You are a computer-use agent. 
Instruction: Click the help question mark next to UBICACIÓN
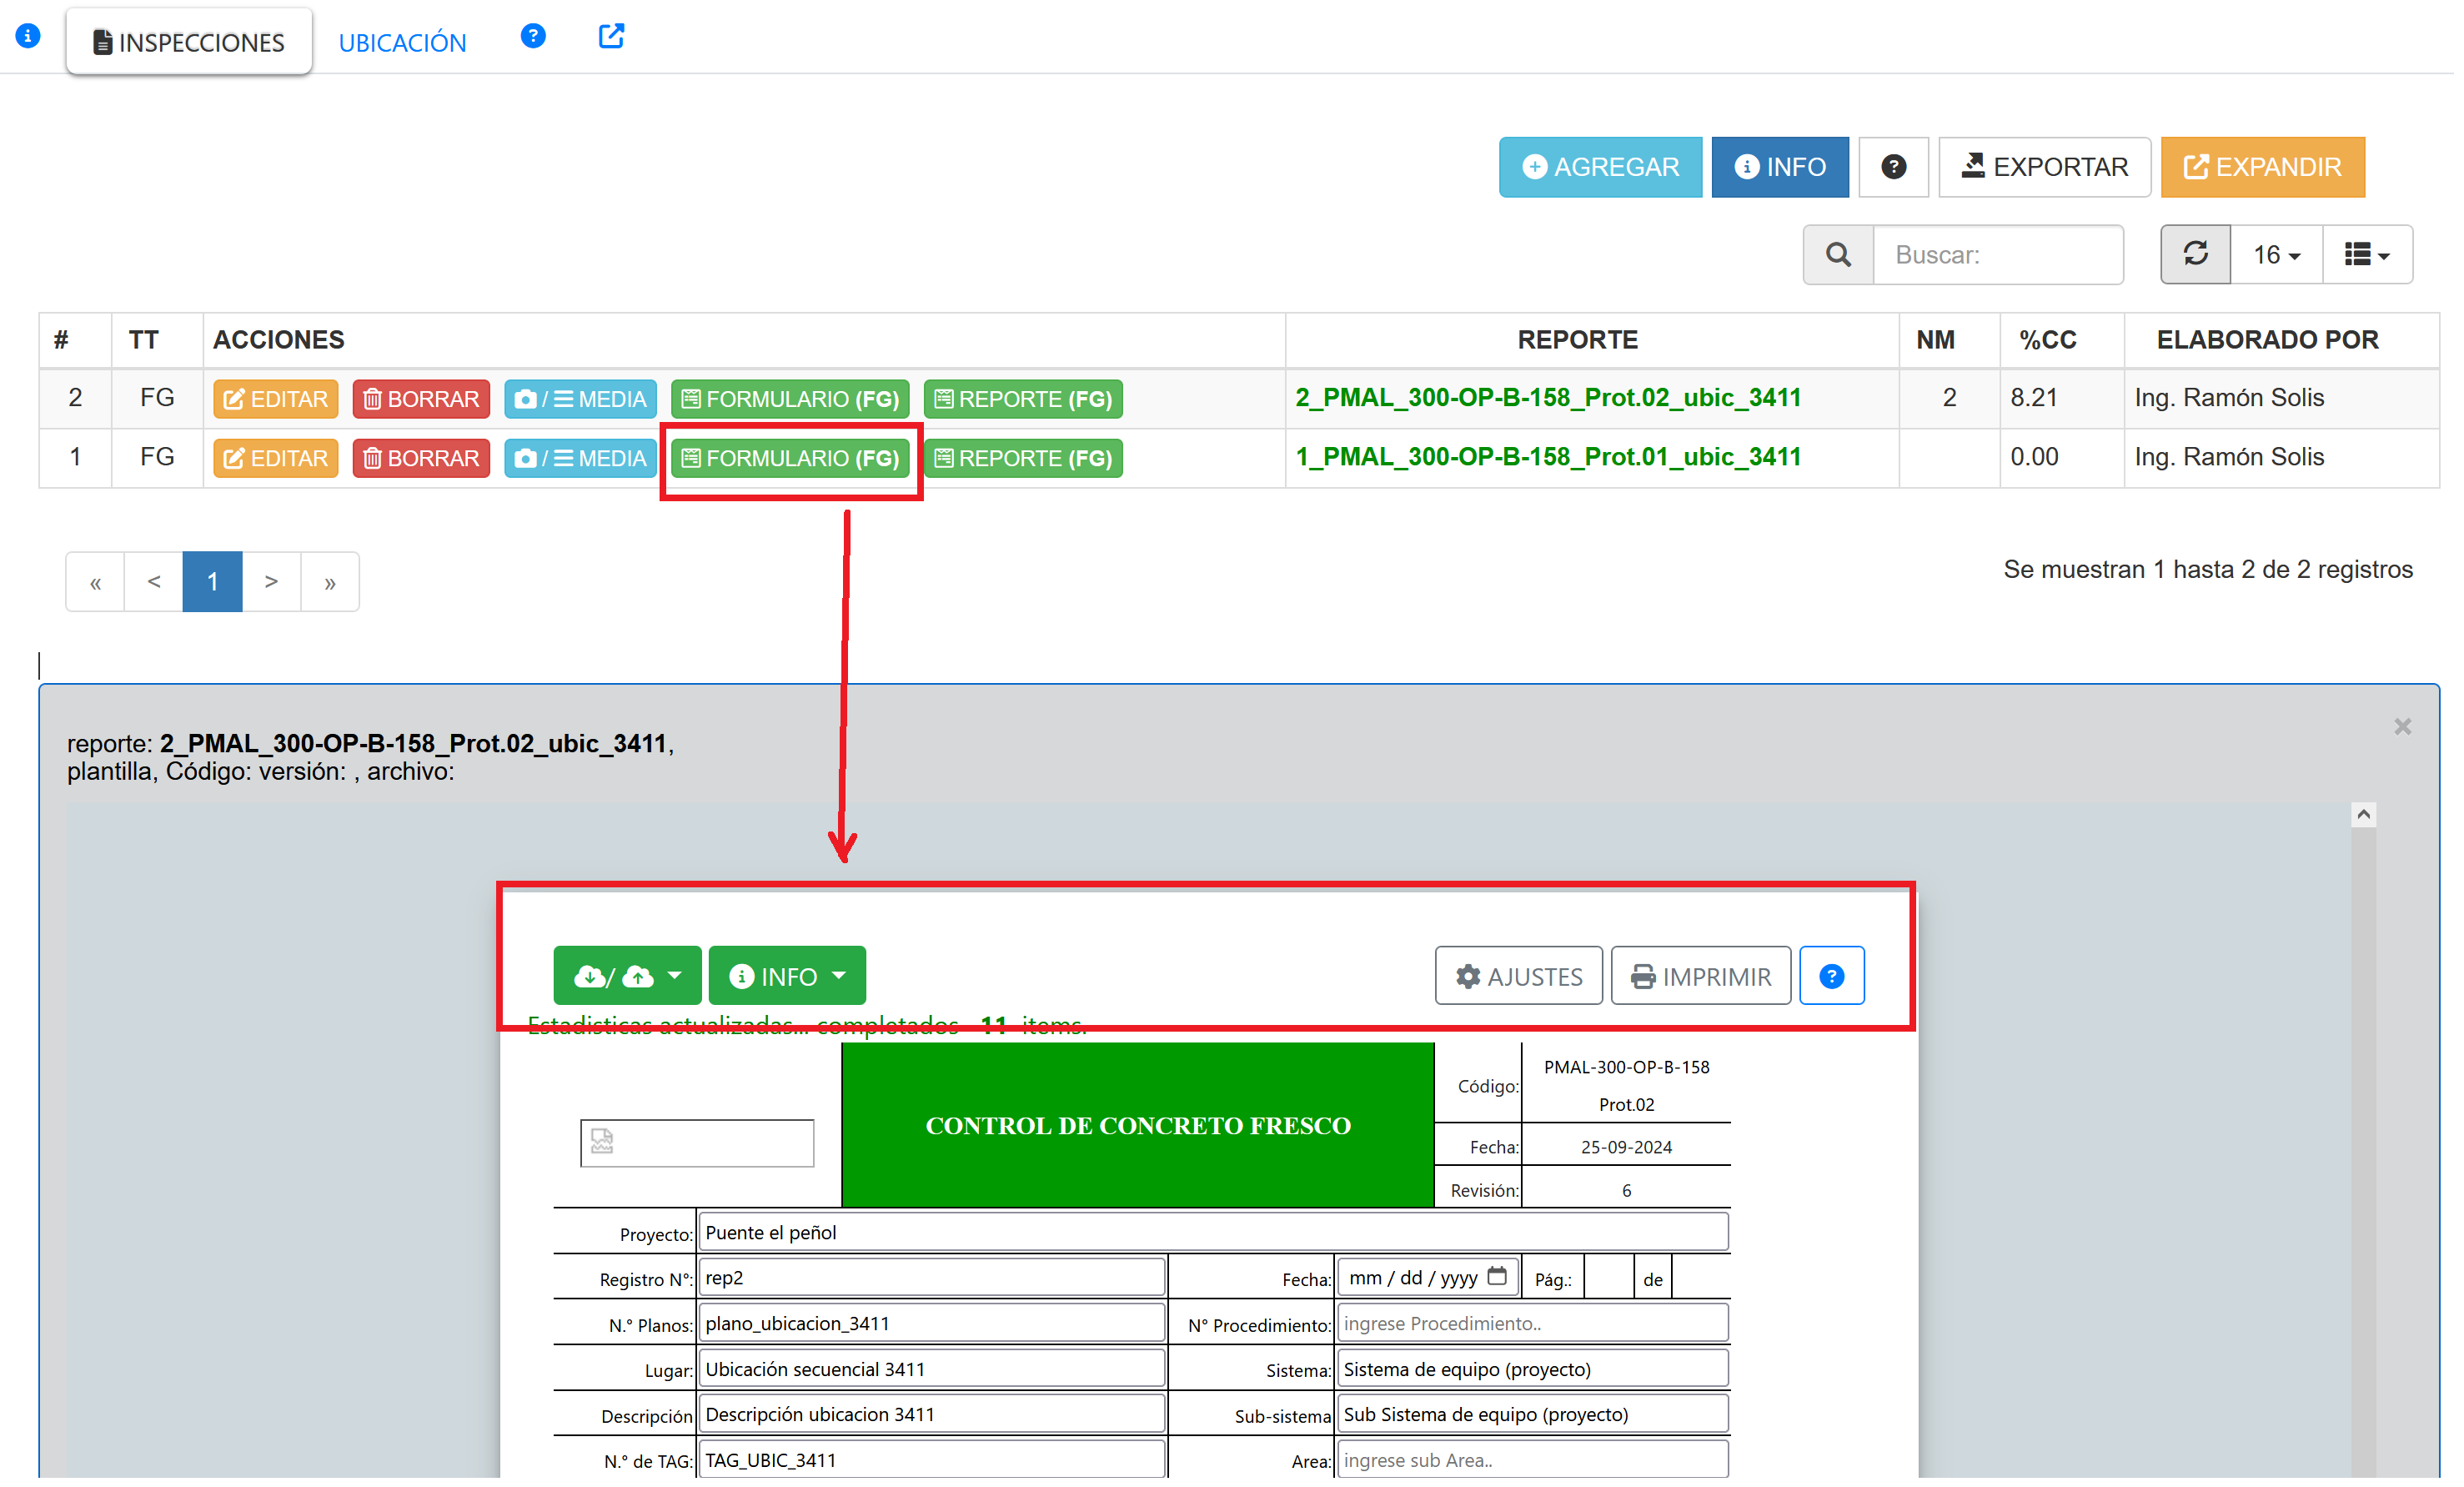pyautogui.click(x=533, y=37)
